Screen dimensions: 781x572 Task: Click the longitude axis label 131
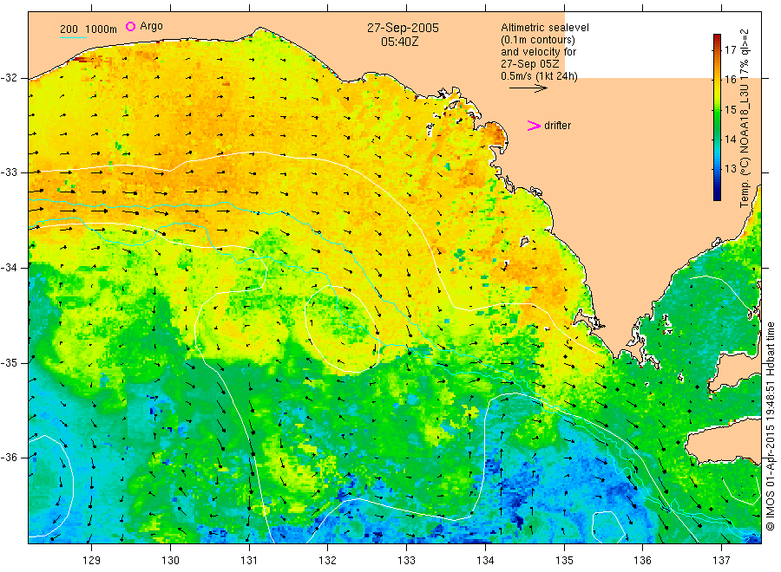click(x=249, y=561)
